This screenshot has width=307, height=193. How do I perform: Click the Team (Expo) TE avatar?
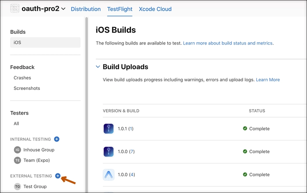(x=17, y=160)
